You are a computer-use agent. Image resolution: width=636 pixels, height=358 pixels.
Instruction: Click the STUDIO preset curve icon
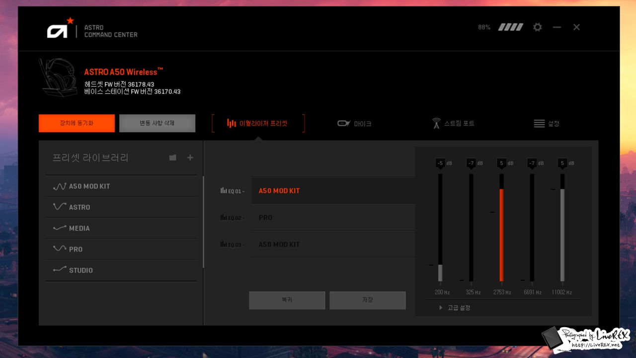60,269
